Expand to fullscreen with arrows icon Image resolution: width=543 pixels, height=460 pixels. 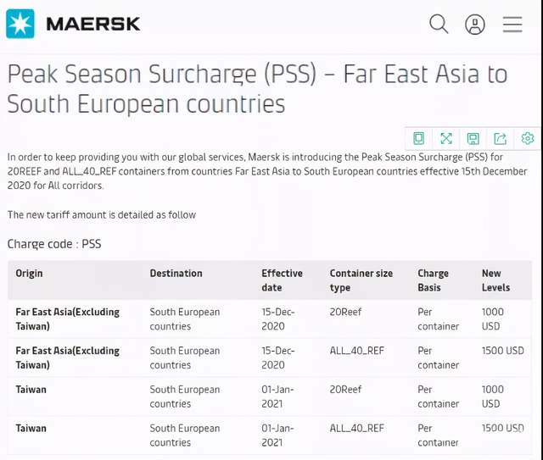point(446,138)
